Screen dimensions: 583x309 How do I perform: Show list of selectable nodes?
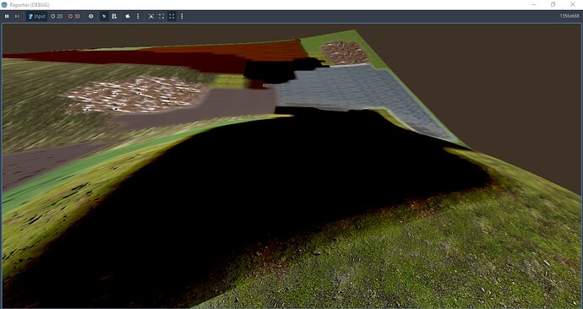pyautogui.click(x=114, y=16)
